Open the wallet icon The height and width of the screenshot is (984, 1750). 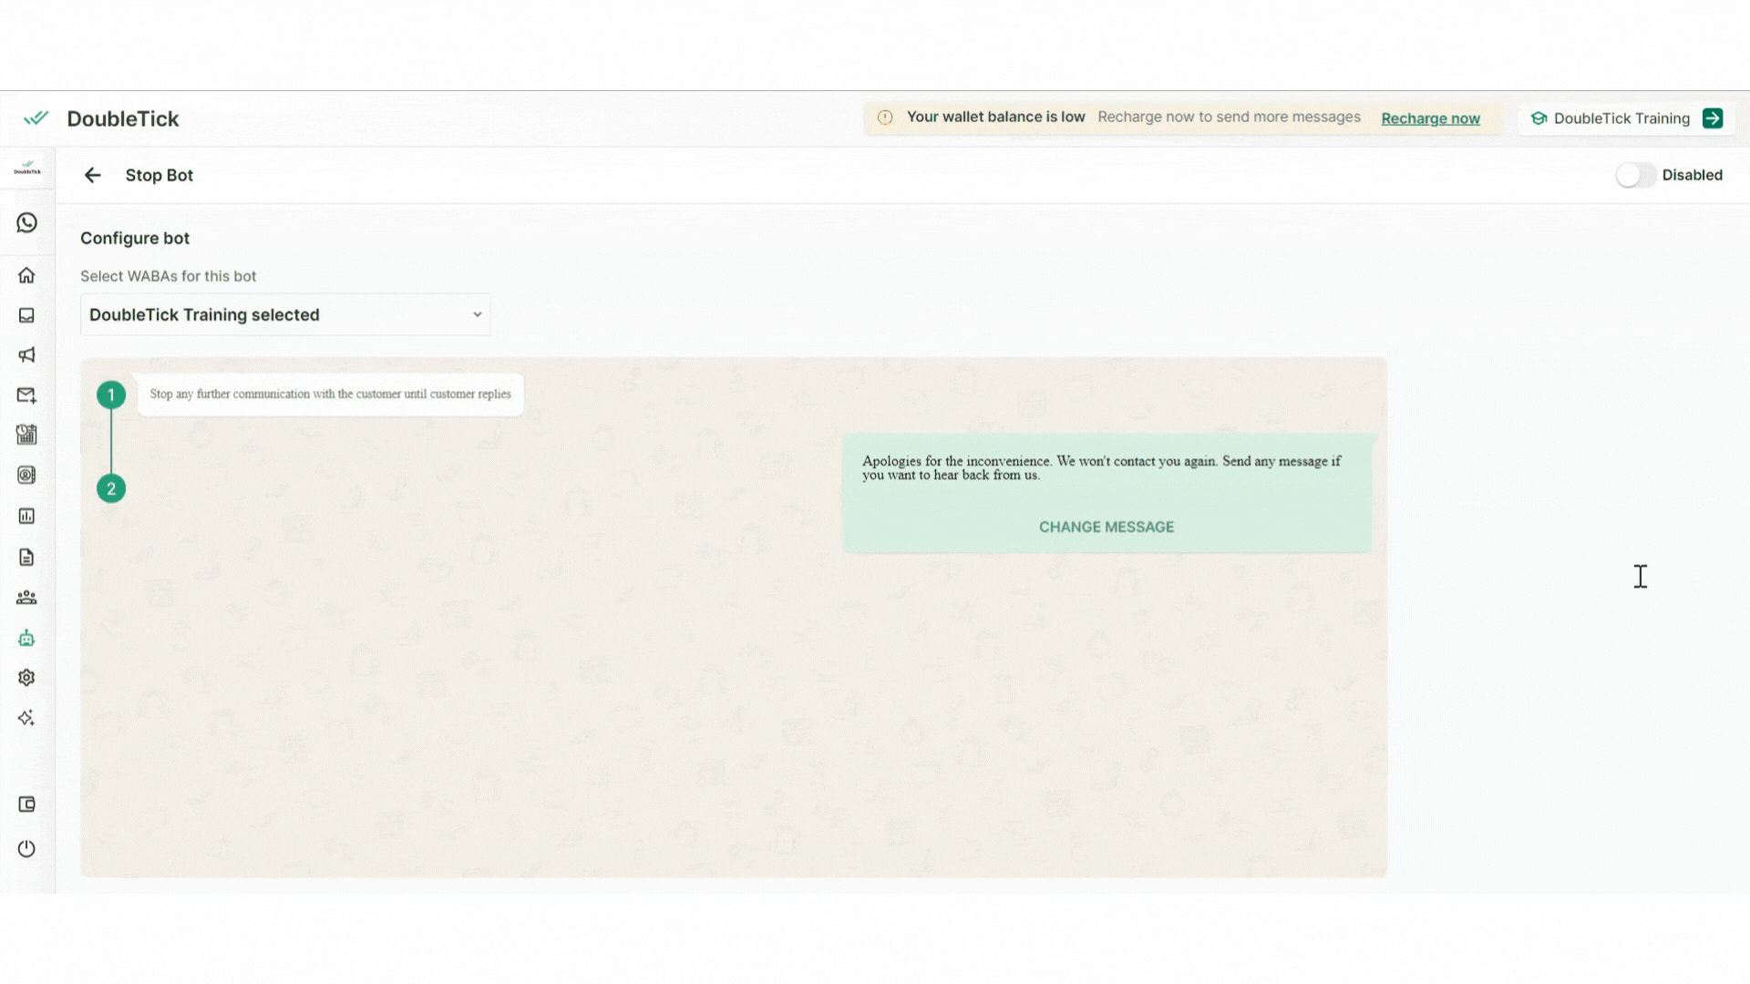pyautogui.click(x=26, y=805)
